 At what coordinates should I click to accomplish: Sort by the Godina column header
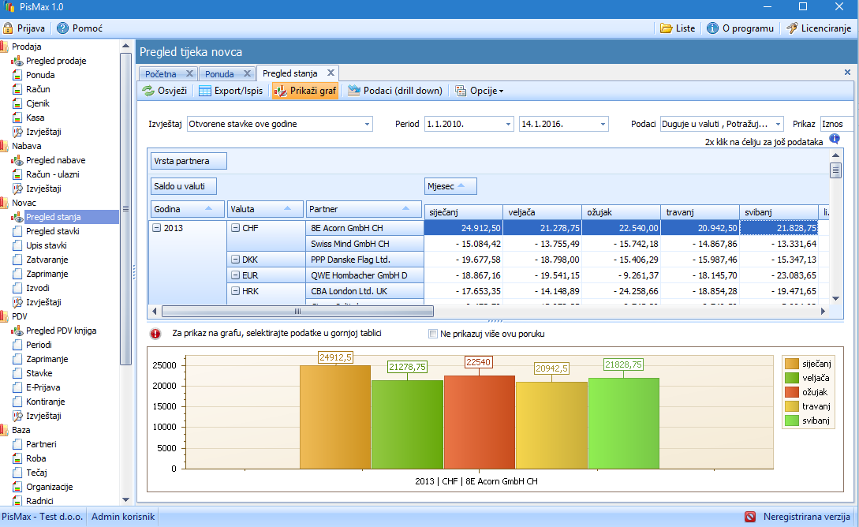pyautogui.click(x=188, y=209)
